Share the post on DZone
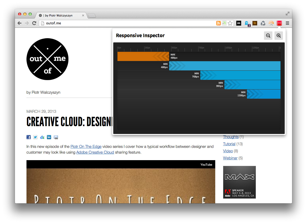The image size is (307, 224). click(42, 137)
